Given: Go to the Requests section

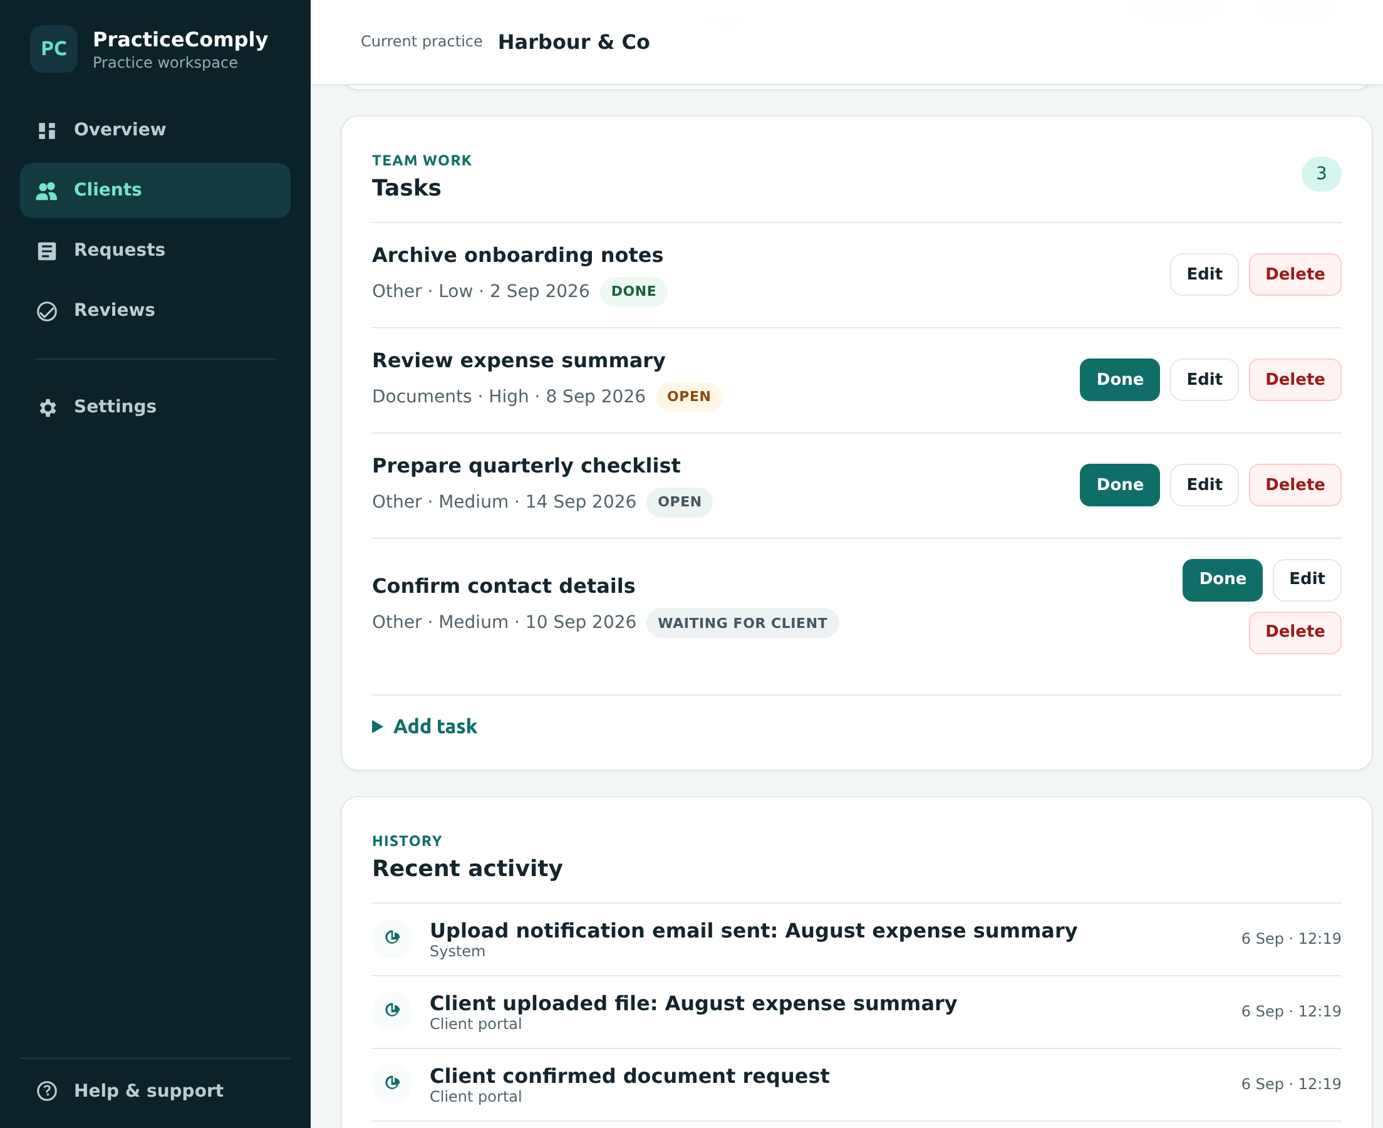Looking at the screenshot, I should click(x=155, y=250).
